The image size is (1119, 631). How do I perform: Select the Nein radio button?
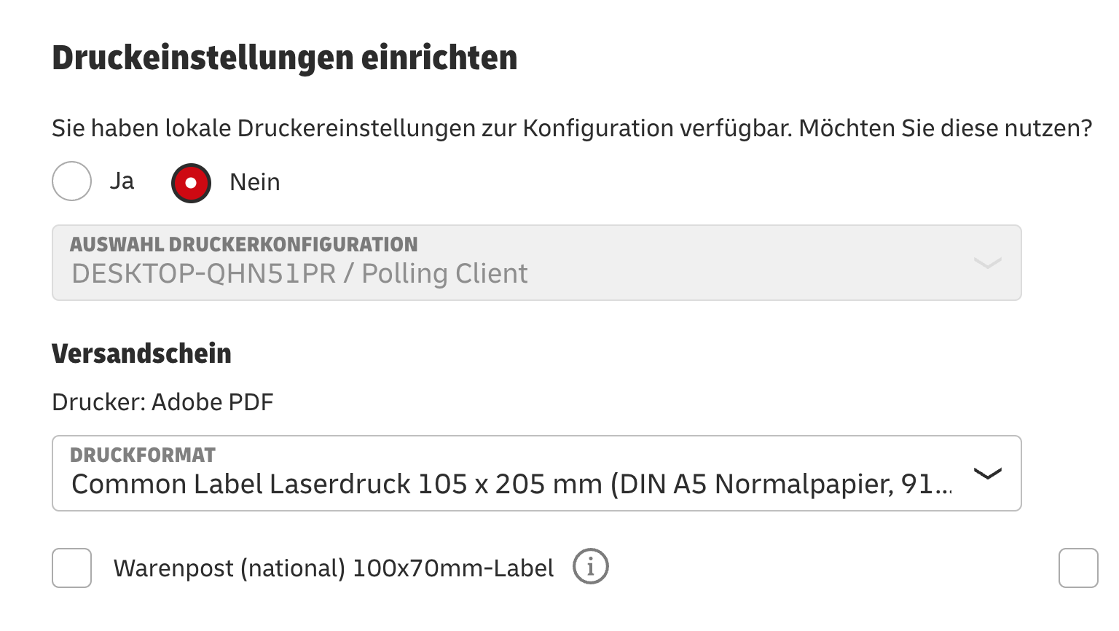(x=191, y=183)
